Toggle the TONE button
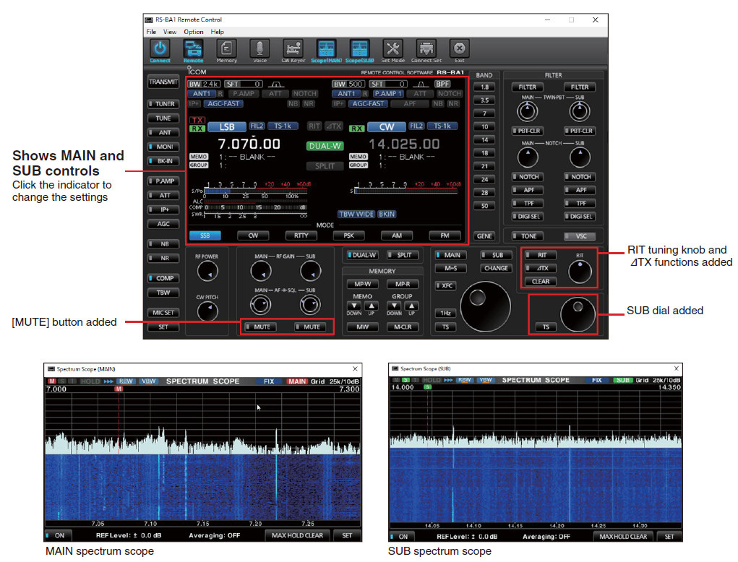This screenshot has width=738, height=562. click(x=527, y=236)
